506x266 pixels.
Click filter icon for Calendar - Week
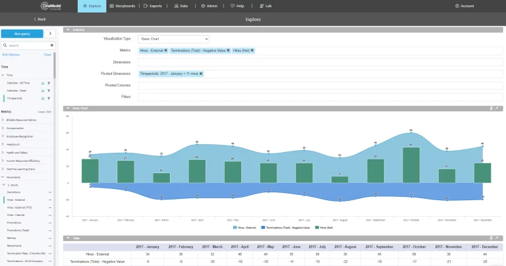[49, 91]
